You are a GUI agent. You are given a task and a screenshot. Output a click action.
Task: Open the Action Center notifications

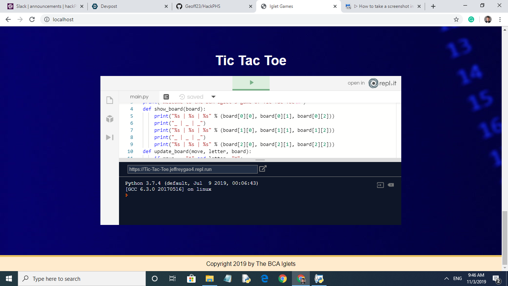point(496,279)
